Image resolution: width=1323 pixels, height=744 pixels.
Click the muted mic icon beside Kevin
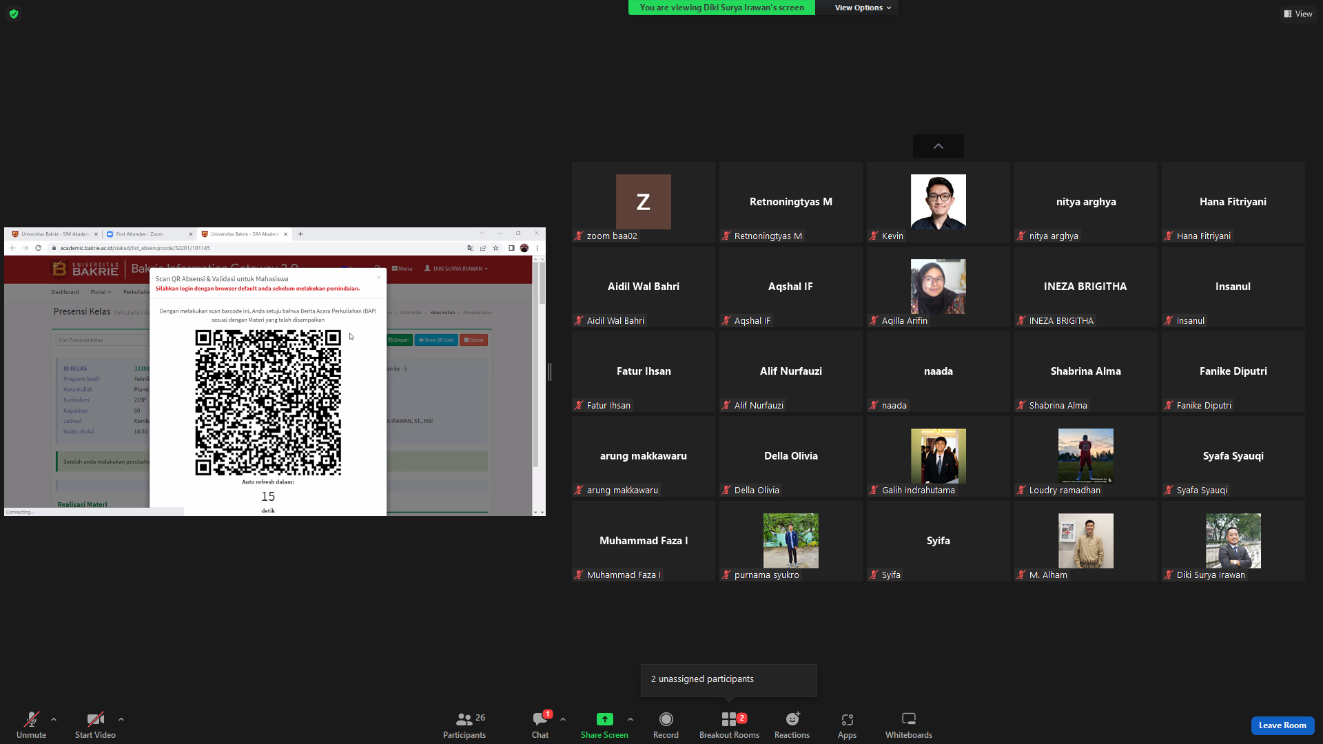pyautogui.click(x=874, y=236)
